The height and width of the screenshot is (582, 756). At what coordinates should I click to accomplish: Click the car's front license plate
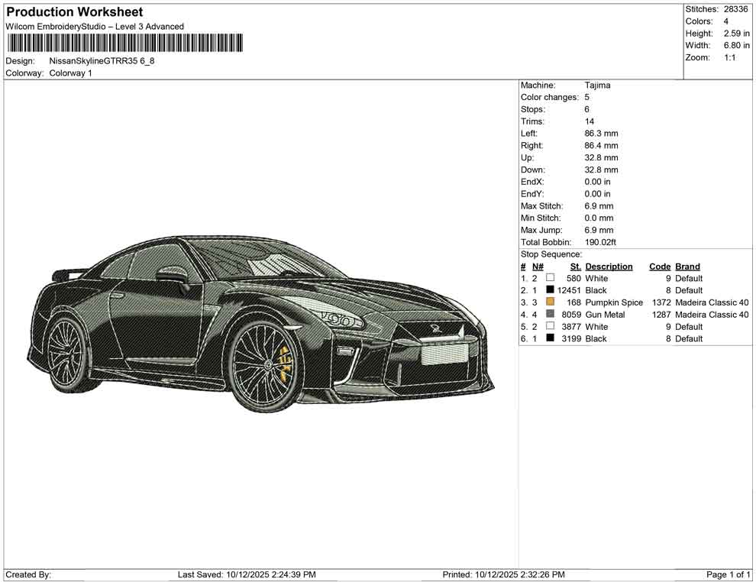[444, 353]
